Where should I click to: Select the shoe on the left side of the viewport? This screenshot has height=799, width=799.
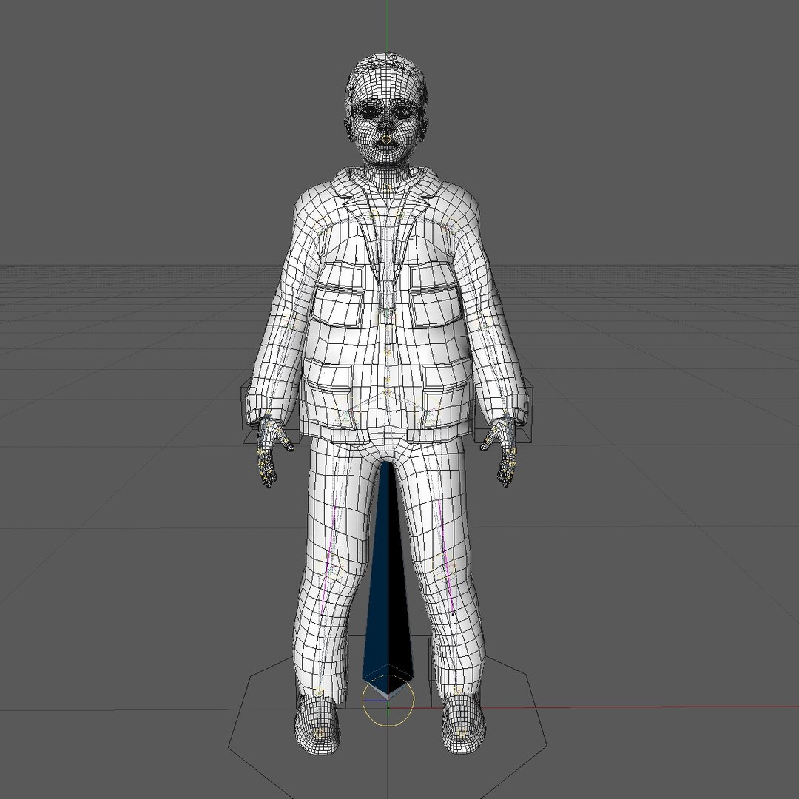pyautogui.click(x=317, y=724)
